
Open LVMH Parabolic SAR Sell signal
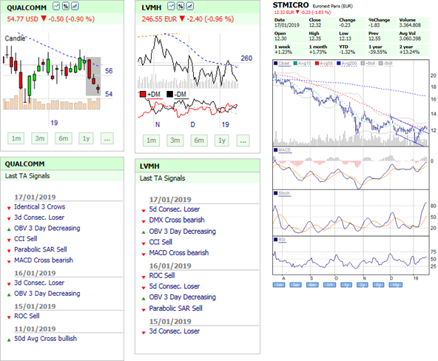175,308
